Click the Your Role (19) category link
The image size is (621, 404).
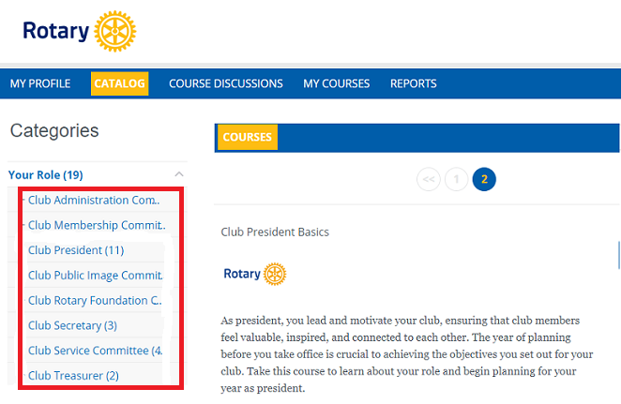(46, 174)
